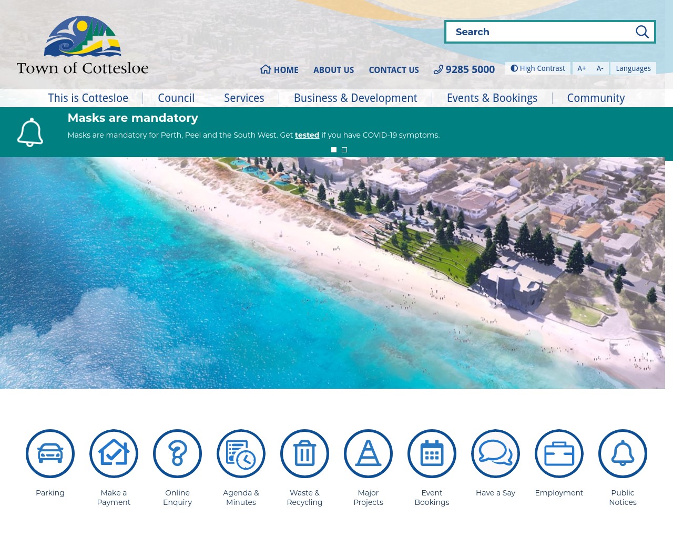Click the Major Projects traffic cone icon
Screen dimensions: 673x538
click(368, 453)
